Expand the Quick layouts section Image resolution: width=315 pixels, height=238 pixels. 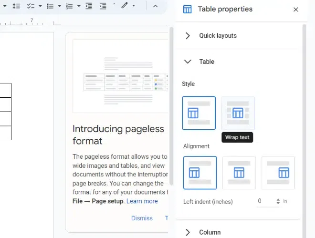[188, 36]
